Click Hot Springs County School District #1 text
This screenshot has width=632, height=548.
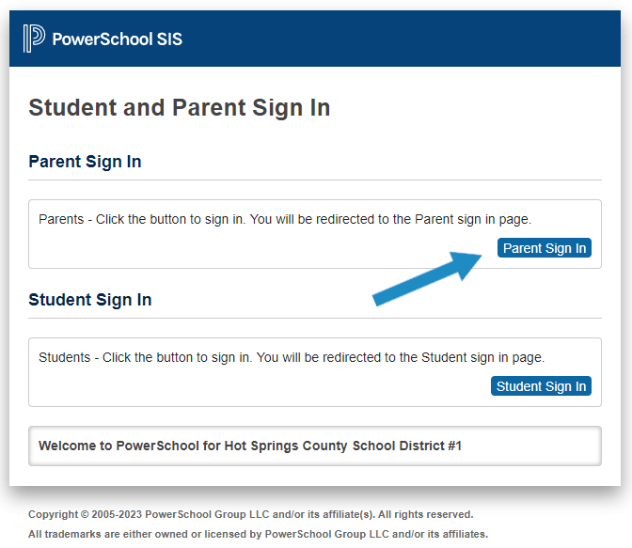point(342,446)
